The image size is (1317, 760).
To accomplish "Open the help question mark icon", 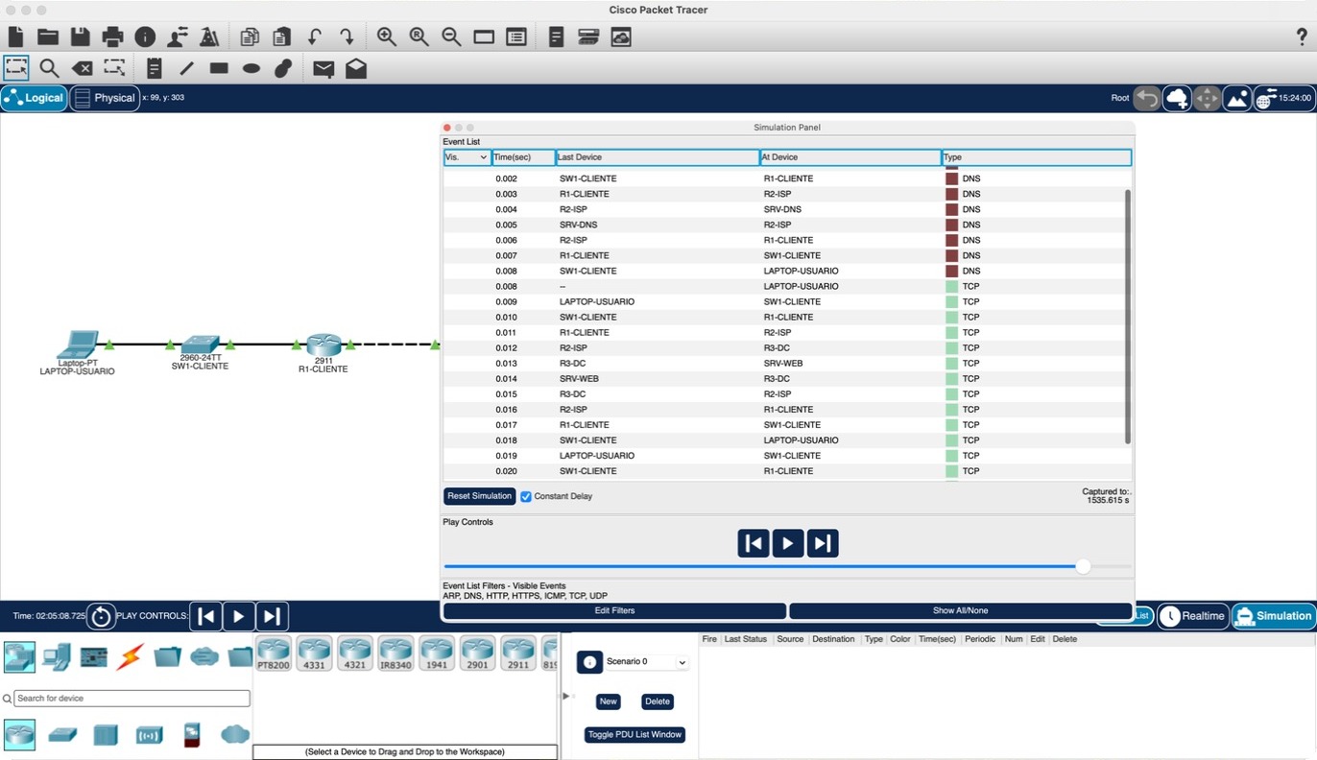I will [1303, 37].
